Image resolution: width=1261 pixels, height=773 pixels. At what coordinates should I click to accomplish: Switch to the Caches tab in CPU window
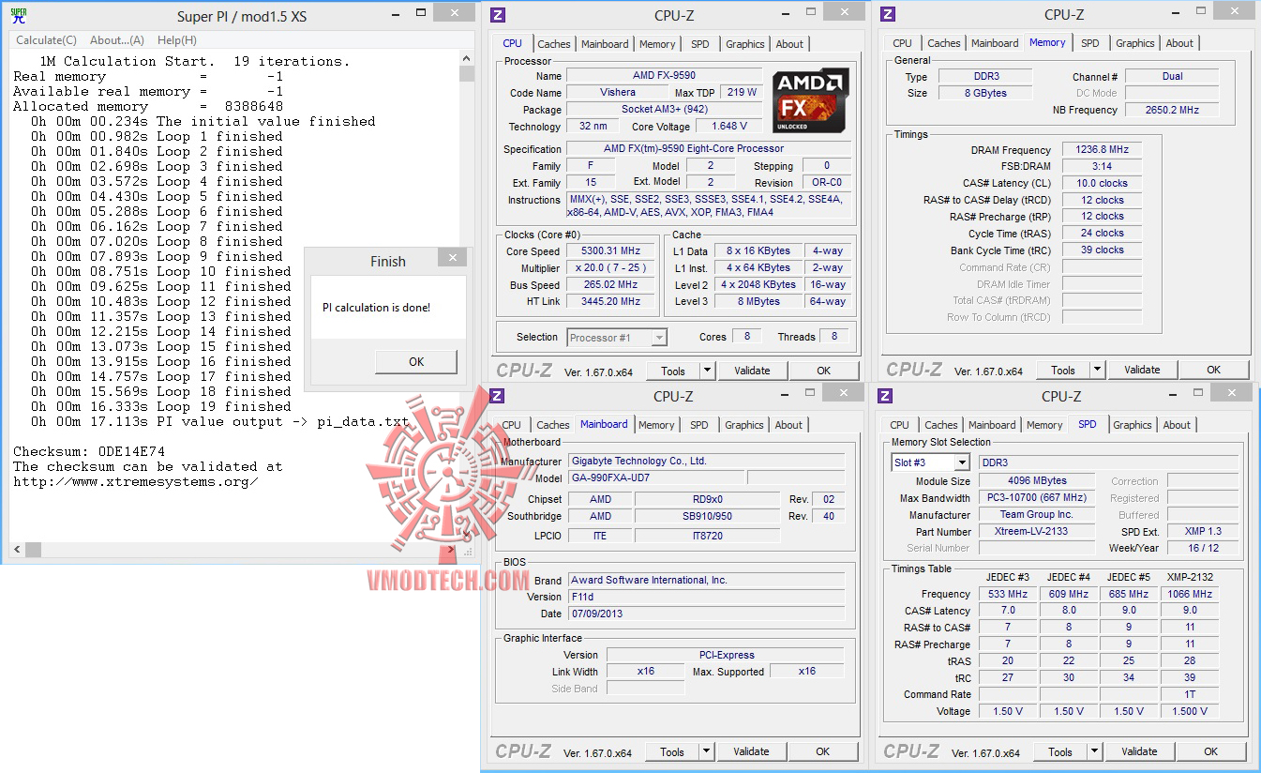click(x=554, y=44)
